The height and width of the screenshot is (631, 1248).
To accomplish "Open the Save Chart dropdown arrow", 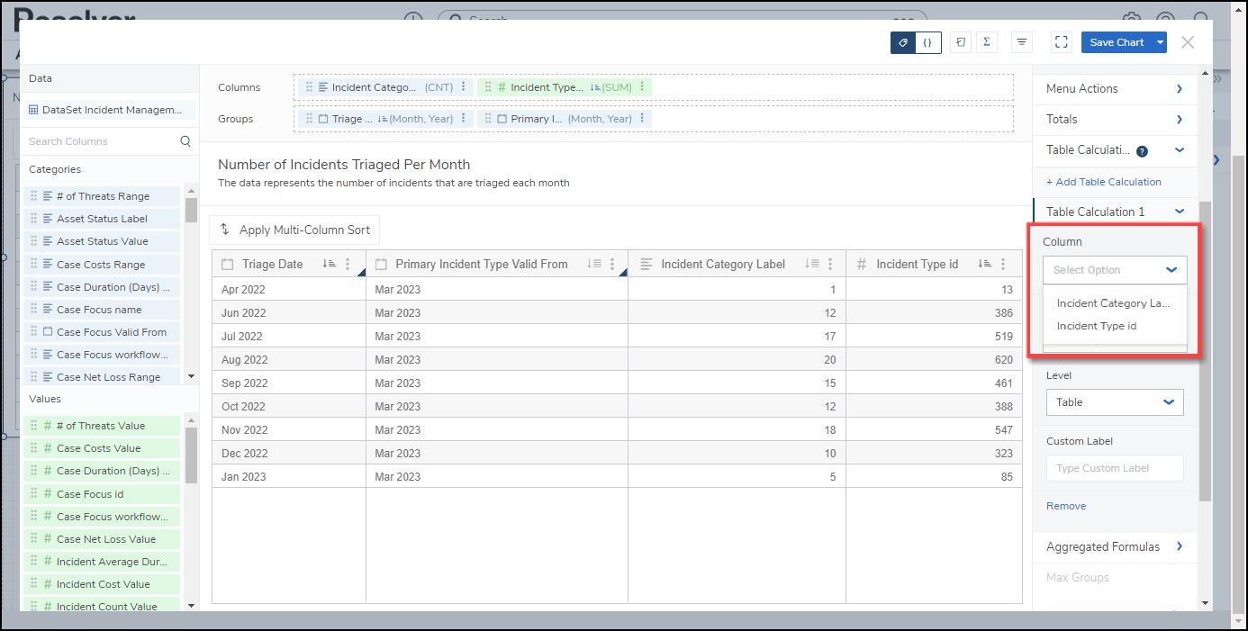I will [1161, 42].
